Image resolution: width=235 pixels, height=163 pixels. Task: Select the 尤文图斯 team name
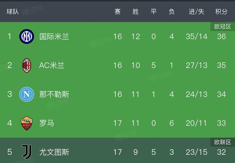54,152
